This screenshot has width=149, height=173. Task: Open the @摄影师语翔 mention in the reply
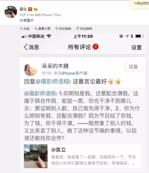pos(52,82)
